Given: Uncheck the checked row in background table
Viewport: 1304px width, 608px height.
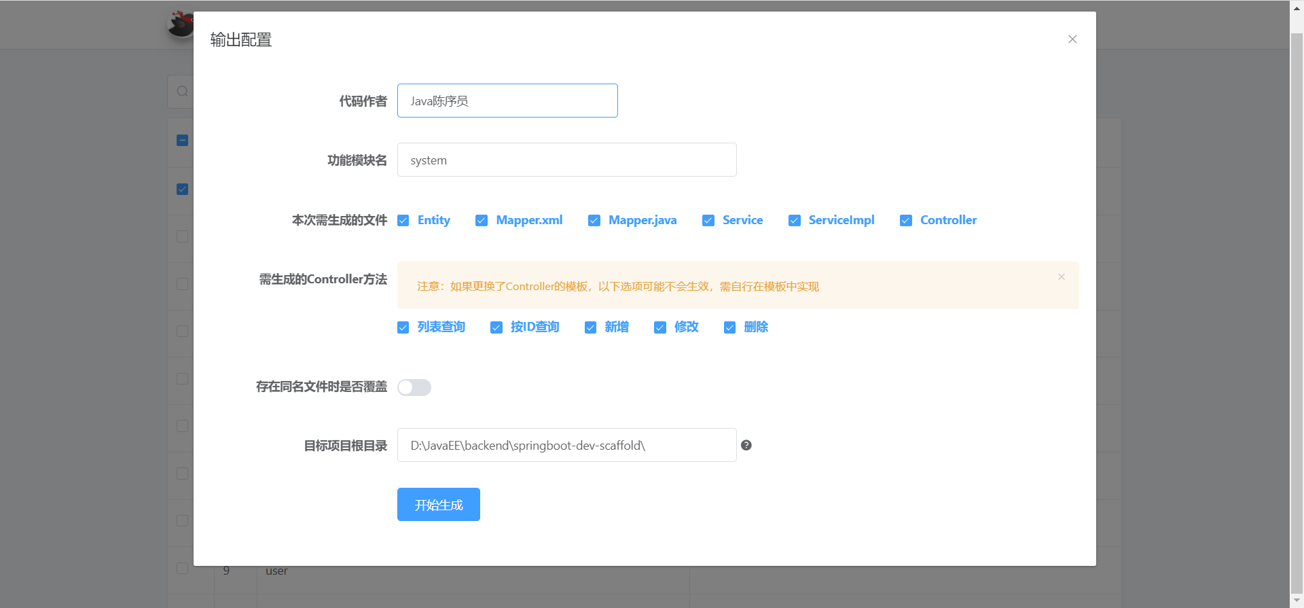Looking at the screenshot, I should tap(182, 189).
